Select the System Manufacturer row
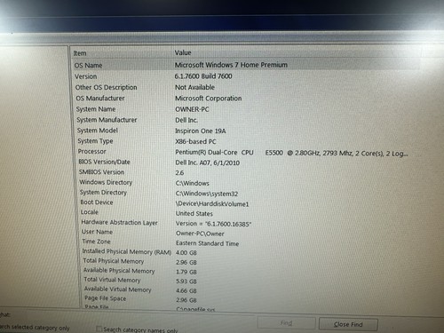The height and width of the screenshot is (333, 444). pos(107,120)
